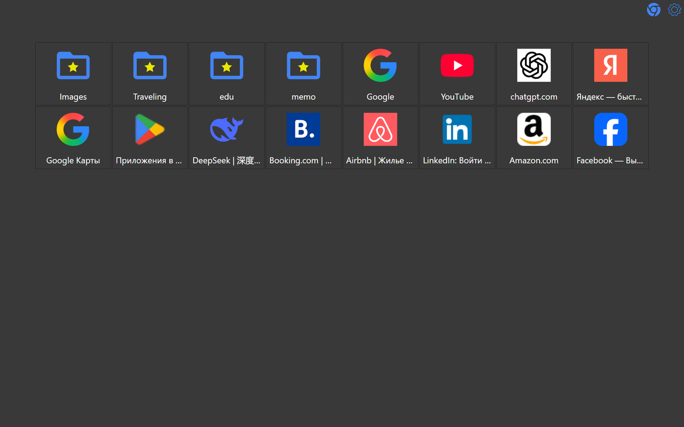This screenshot has width=684, height=427.
Task: Launch the ChatGPT knot logo icon
Action: click(x=534, y=65)
